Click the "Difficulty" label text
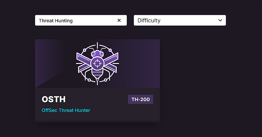Image resolution: width=262 pixels, height=137 pixels. (x=149, y=20)
